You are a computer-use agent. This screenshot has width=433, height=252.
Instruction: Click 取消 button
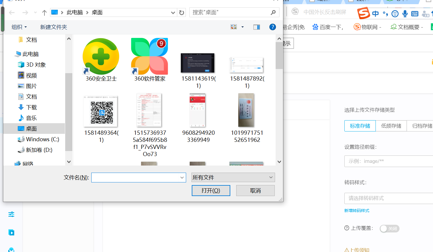255,190
